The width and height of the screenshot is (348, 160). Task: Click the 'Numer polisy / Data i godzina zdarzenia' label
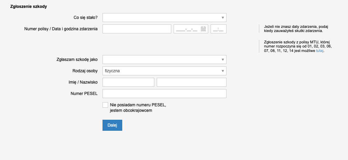click(61, 29)
